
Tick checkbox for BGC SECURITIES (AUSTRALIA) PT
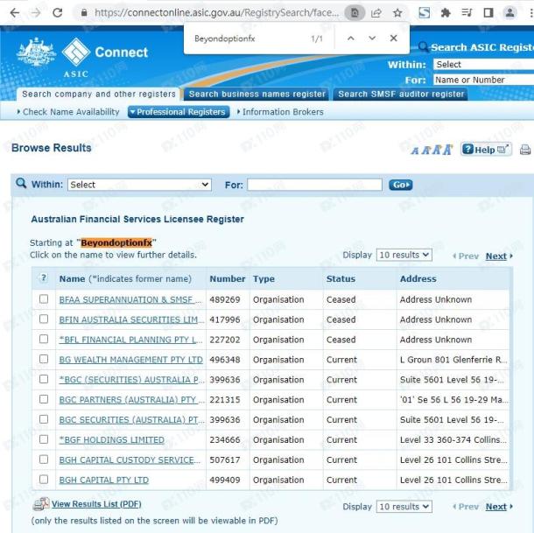(44, 419)
